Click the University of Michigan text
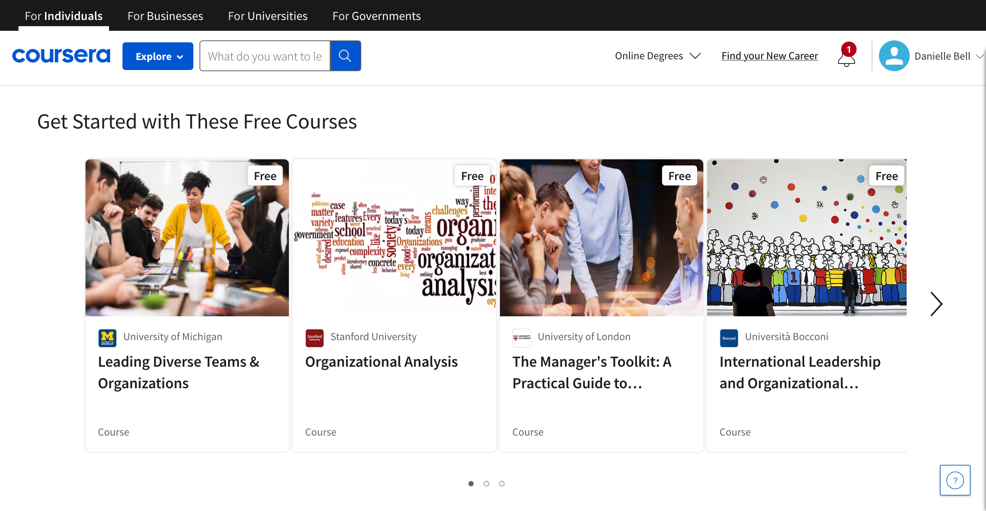 tap(173, 337)
